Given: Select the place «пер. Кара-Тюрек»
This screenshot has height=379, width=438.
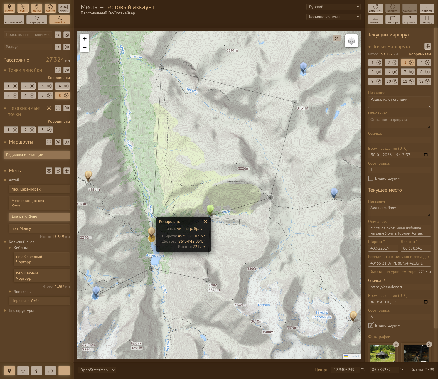Looking at the screenshot, I should (39, 189).
